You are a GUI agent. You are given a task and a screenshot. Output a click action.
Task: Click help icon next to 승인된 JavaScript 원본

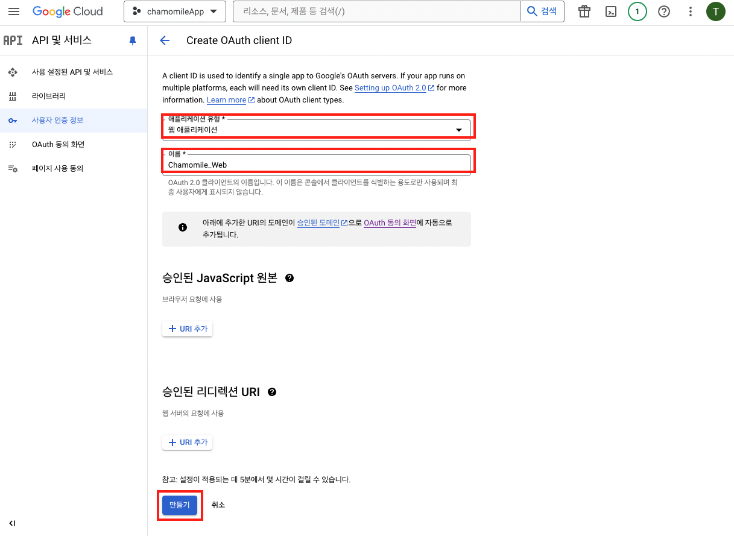pos(289,278)
